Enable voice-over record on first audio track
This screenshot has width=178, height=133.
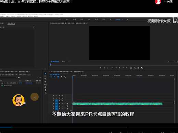pos(68,104)
